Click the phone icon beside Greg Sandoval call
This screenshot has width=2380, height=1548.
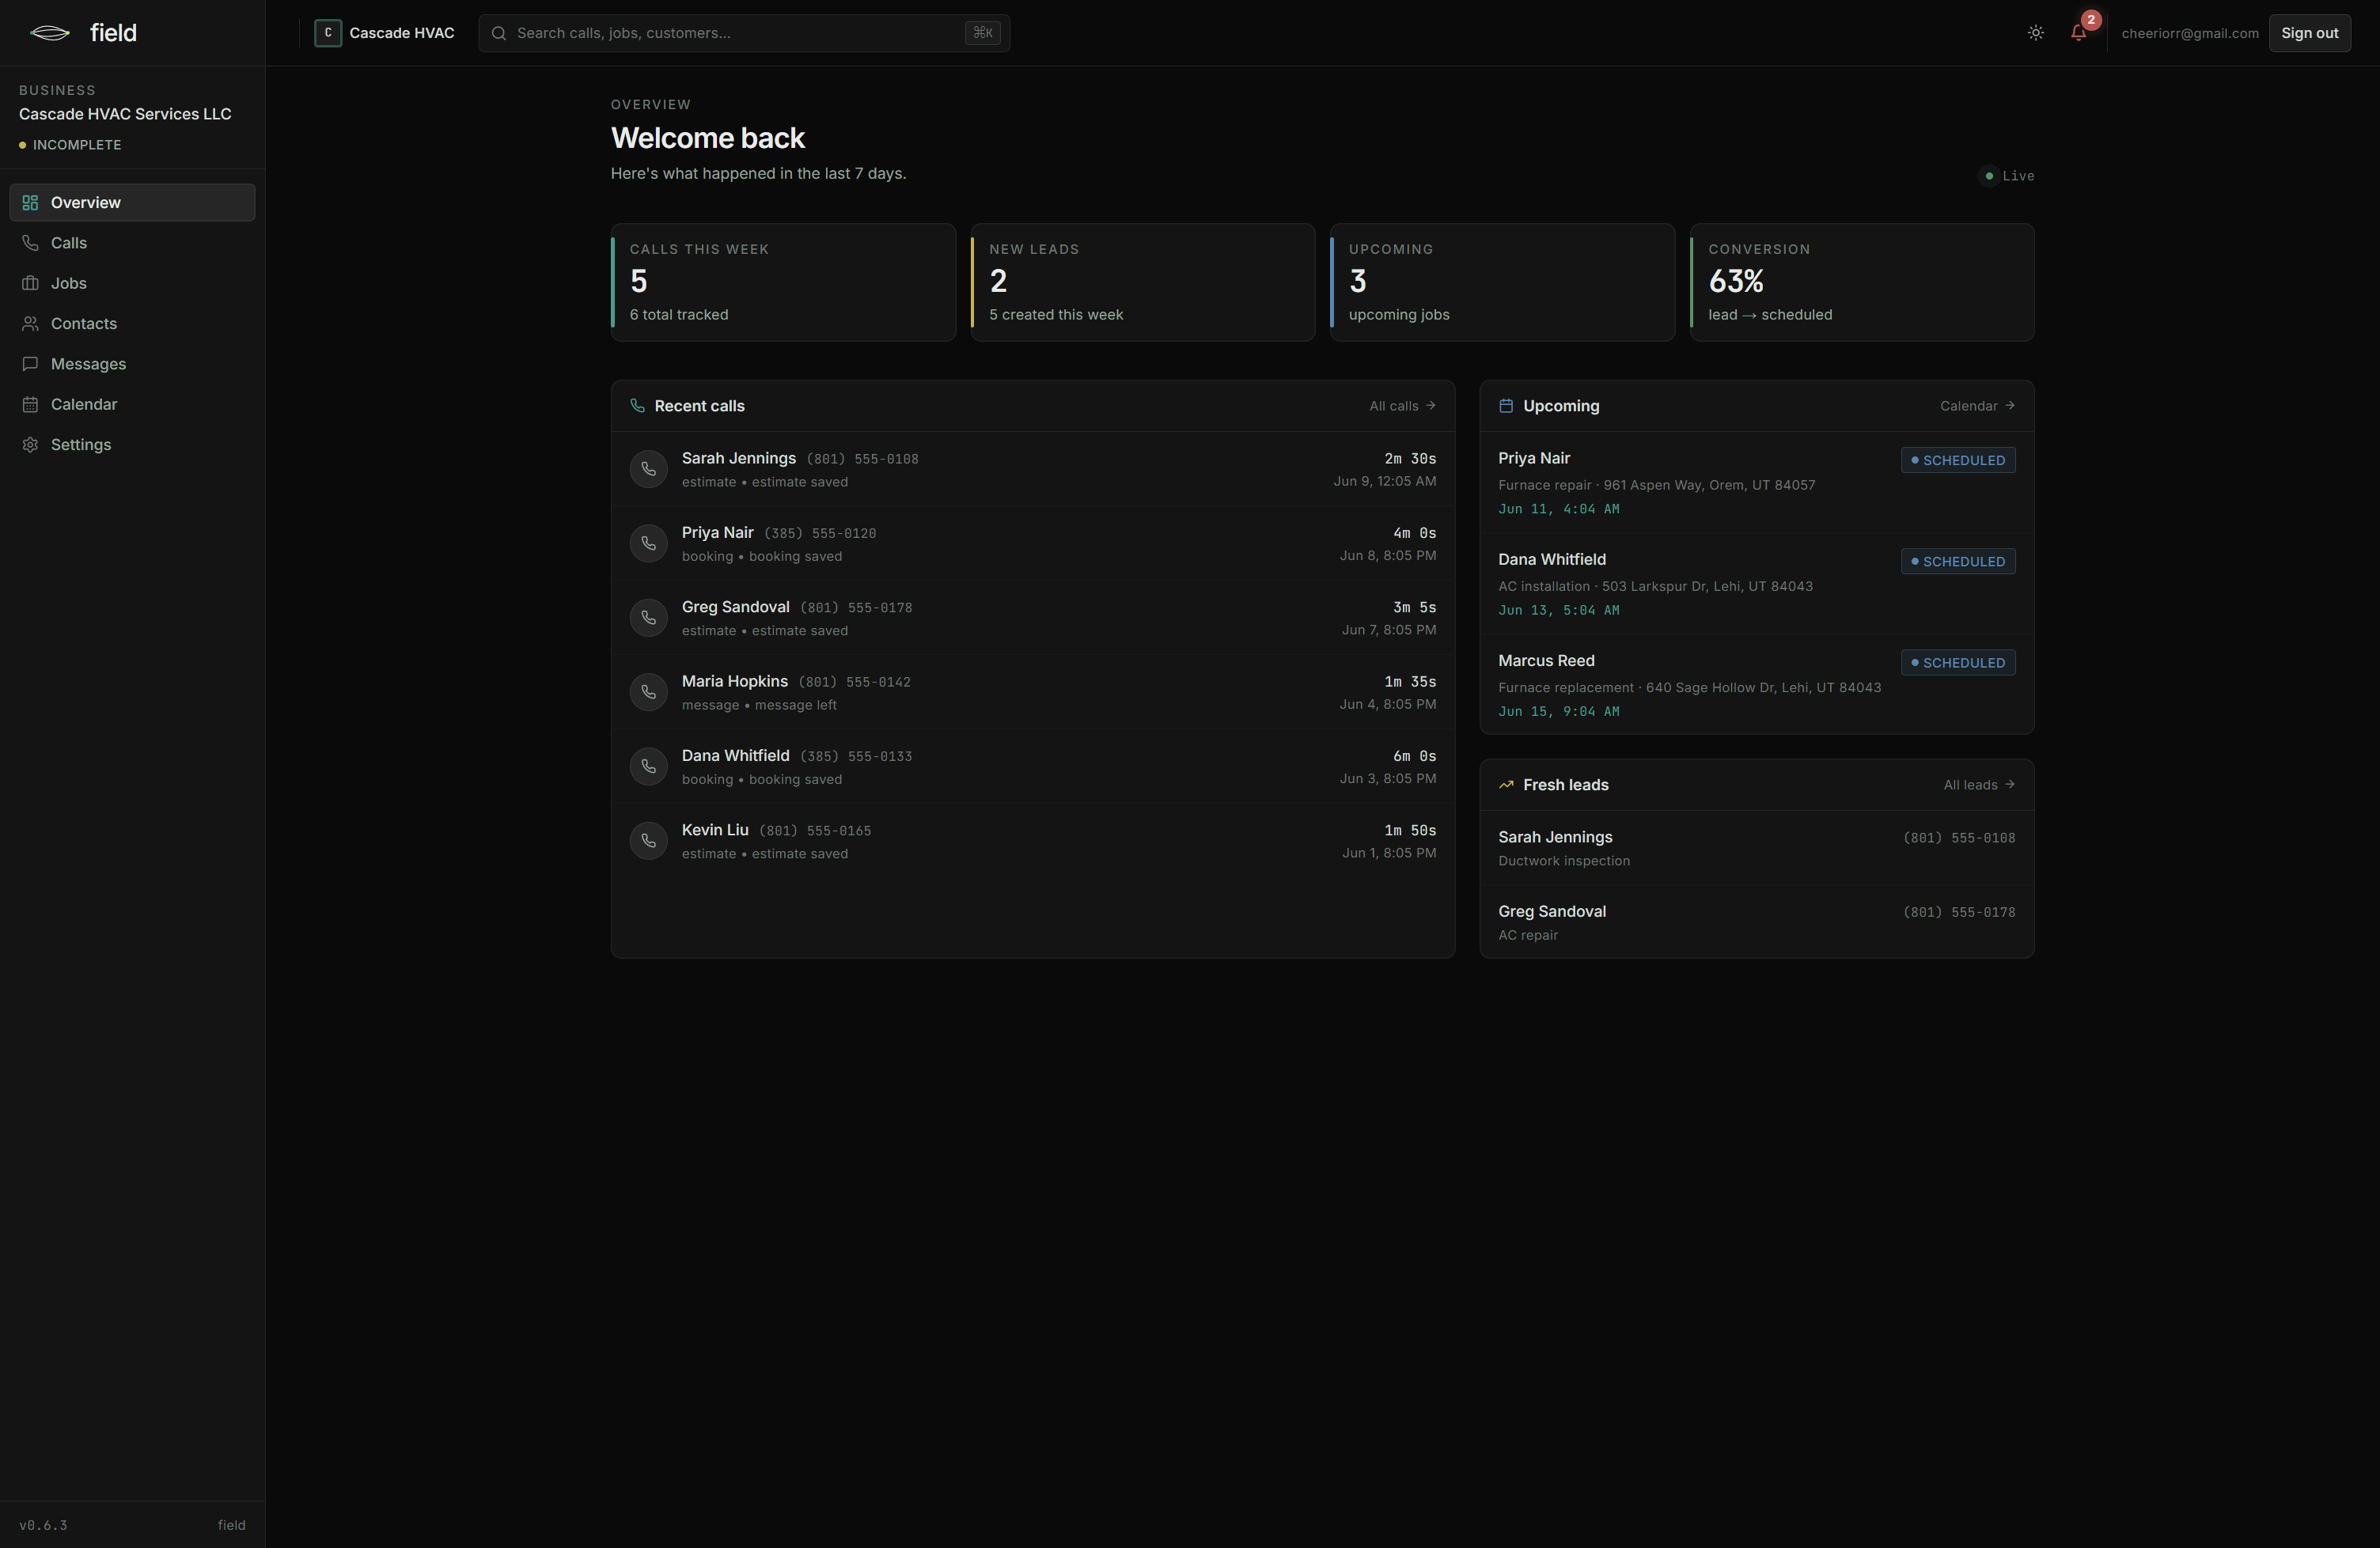pyautogui.click(x=648, y=618)
